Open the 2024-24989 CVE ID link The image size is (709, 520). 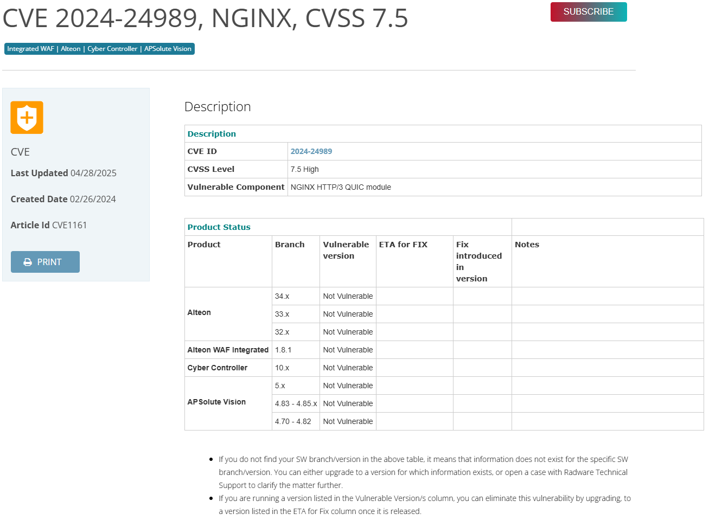(311, 151)
